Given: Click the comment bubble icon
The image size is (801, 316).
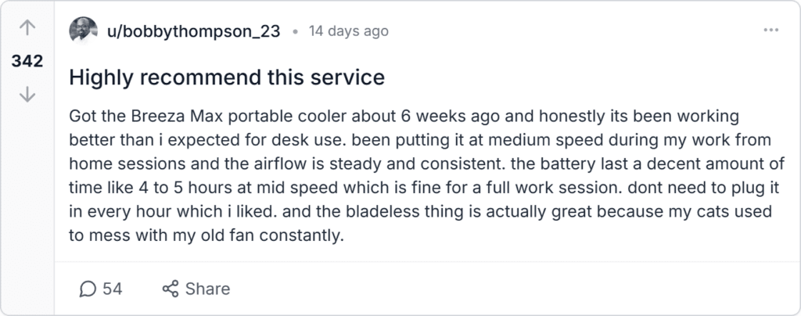Looking at the screenshot, I should (88, 289).
